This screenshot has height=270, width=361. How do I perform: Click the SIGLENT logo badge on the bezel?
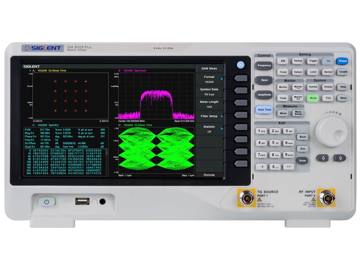click(43, 48)
